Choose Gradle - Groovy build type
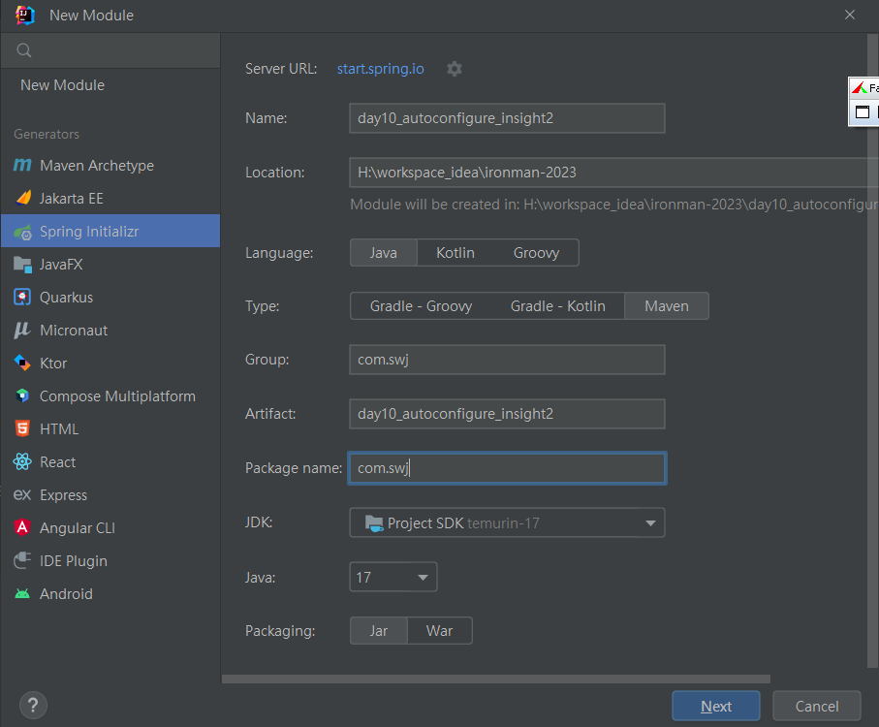The image size is (879, 727). 421,306
